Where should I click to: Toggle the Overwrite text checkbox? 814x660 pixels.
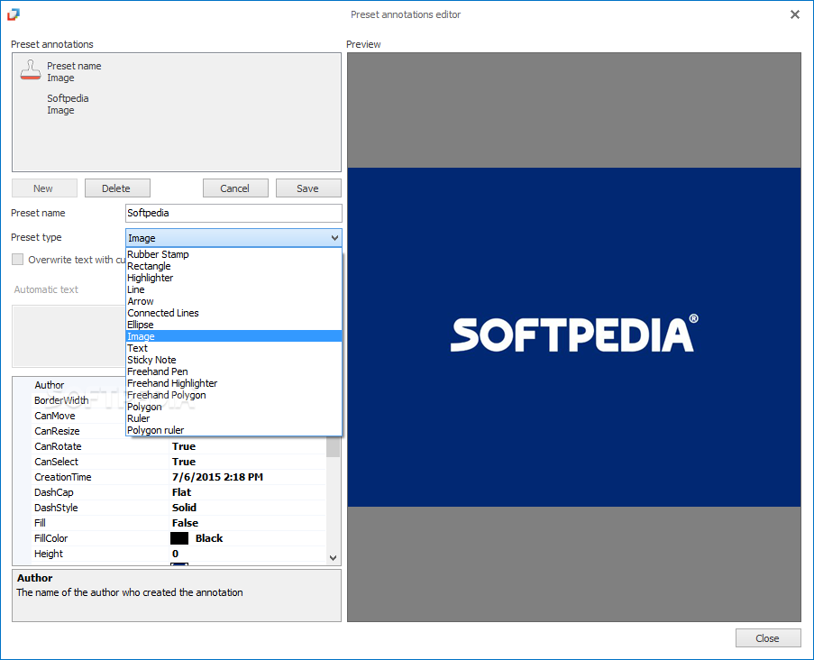click(18, 259)
